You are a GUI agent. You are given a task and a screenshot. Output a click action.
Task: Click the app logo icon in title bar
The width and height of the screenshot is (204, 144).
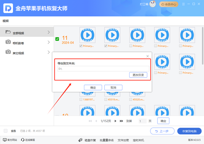[x=8, y=8]
